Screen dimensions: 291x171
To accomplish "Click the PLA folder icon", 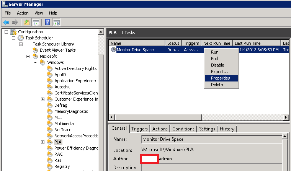I will (x=50, y=142).
